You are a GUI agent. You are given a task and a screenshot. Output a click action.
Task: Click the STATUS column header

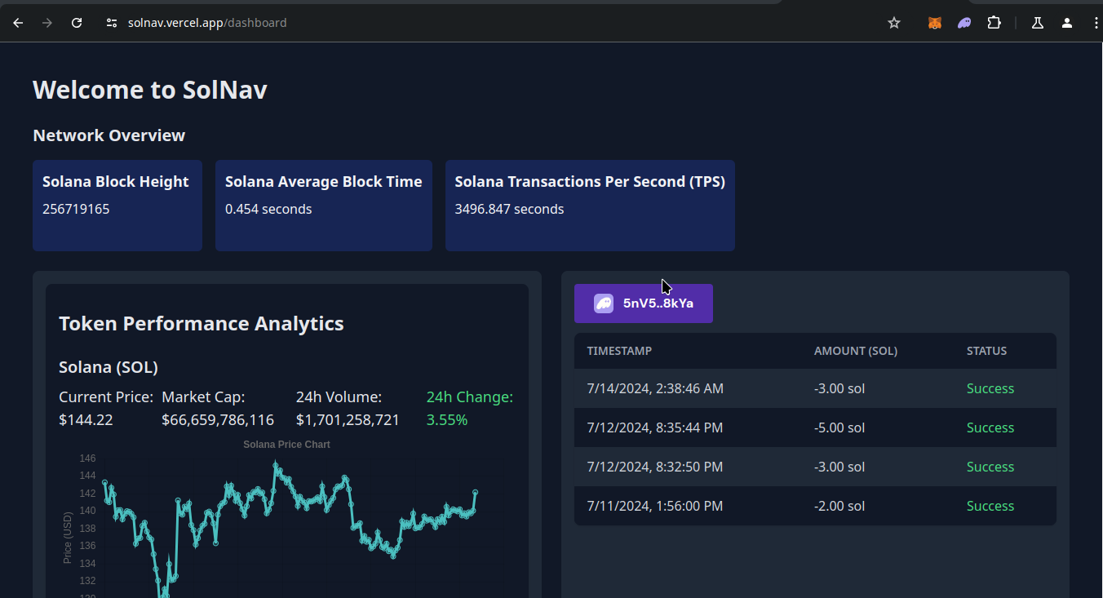(x=987, y=351)
